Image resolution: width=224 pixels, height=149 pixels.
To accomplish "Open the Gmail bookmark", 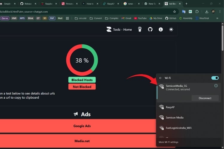I will pyautogui.click(x=126, y=18).
